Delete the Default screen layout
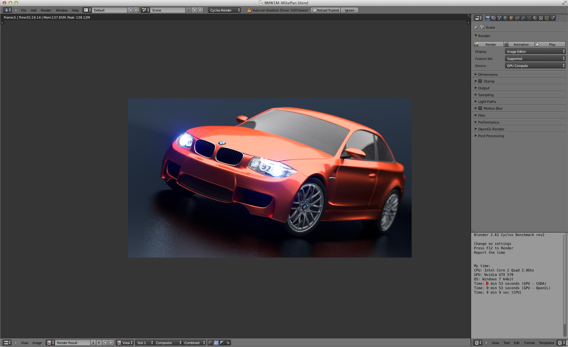 click(136, 10)
